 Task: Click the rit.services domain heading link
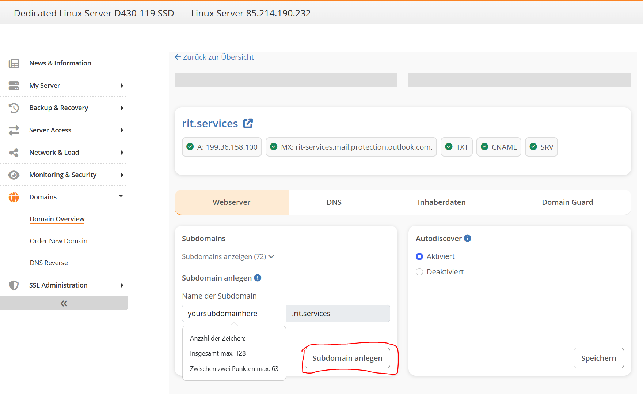(x=210, y=124)
